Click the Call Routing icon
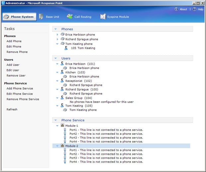The width and height of the screenshot is (206, 172). click(x=70, y=17)
